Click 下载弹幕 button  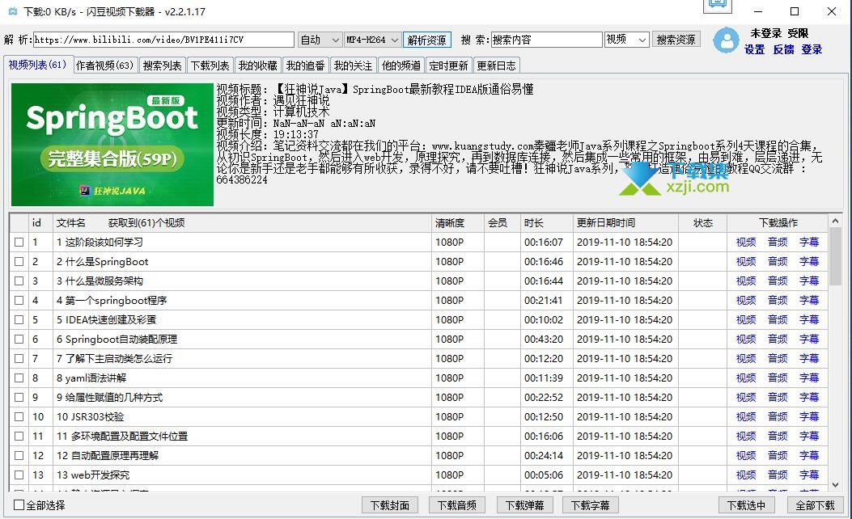tap(524, 505)
